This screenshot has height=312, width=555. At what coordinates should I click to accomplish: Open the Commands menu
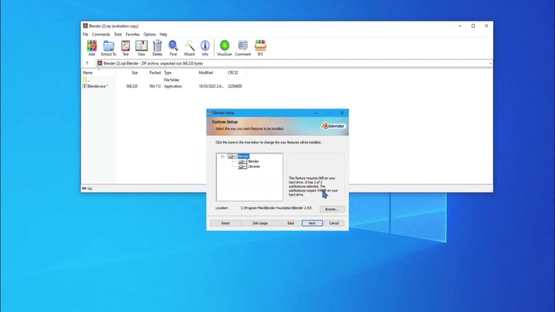pos(101,34)
